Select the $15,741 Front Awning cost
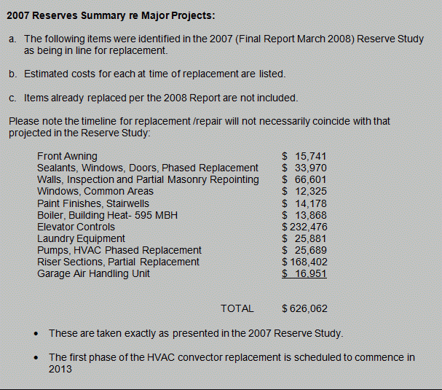 [x=304, y=157]
